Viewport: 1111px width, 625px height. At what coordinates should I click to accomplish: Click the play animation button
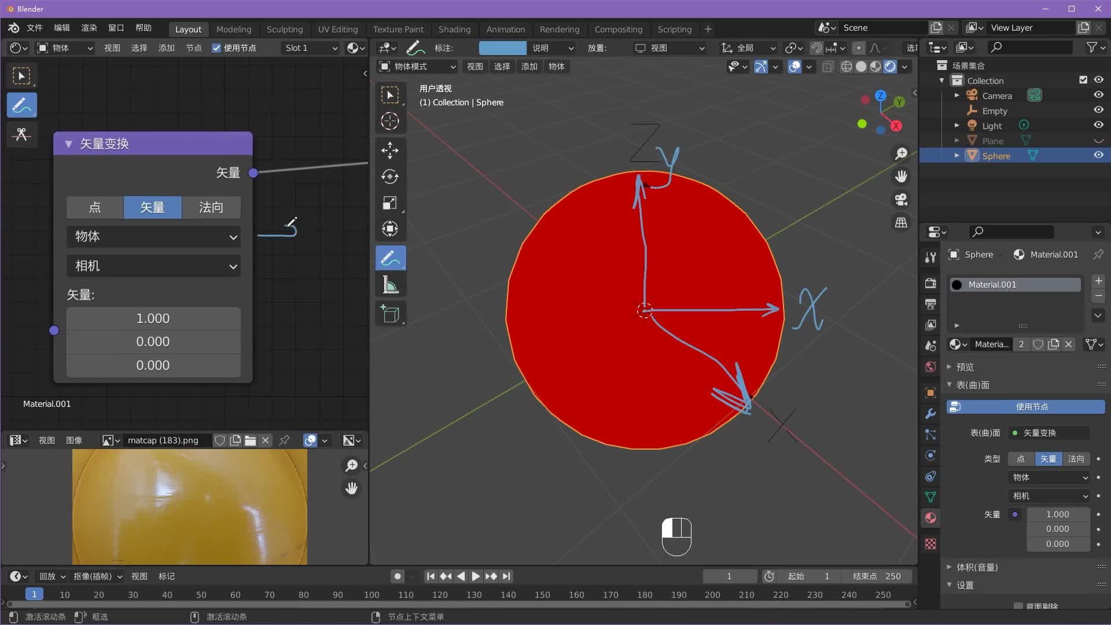coord(475,576)
